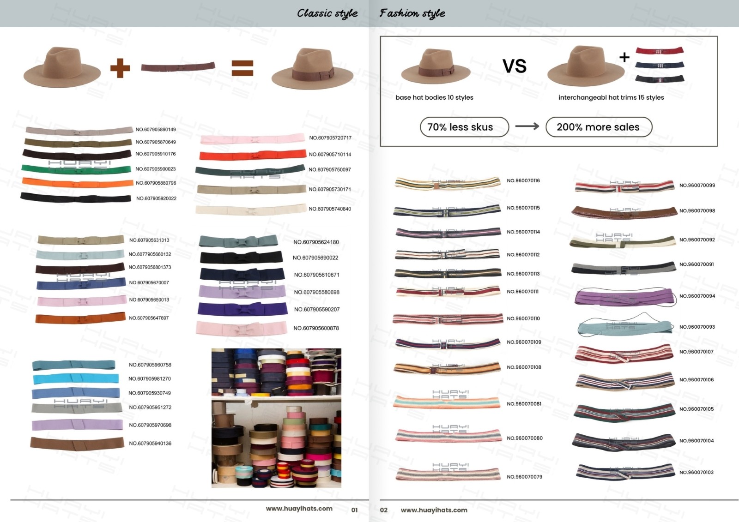Image resolution: width=739 pixels, height=522 pixels.
Task: Open the Classic style heading
Action: click(x=327, y=13)
